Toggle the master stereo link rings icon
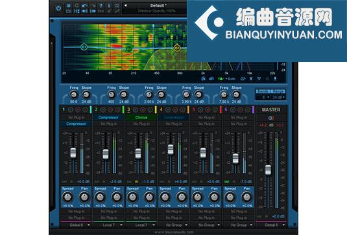The image size is (347, 235). click(x=271, y=118)
